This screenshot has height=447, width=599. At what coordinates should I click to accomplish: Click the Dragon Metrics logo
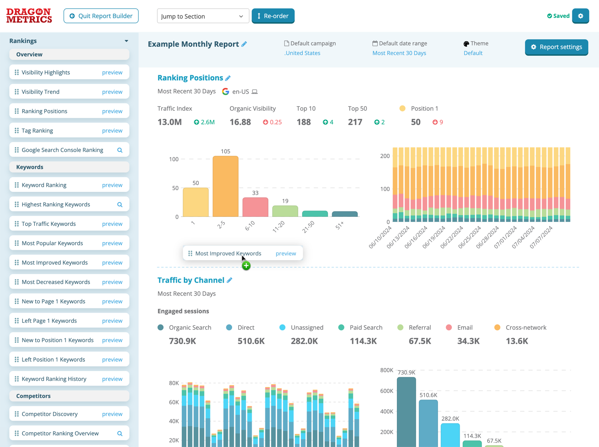click(29, 16)
